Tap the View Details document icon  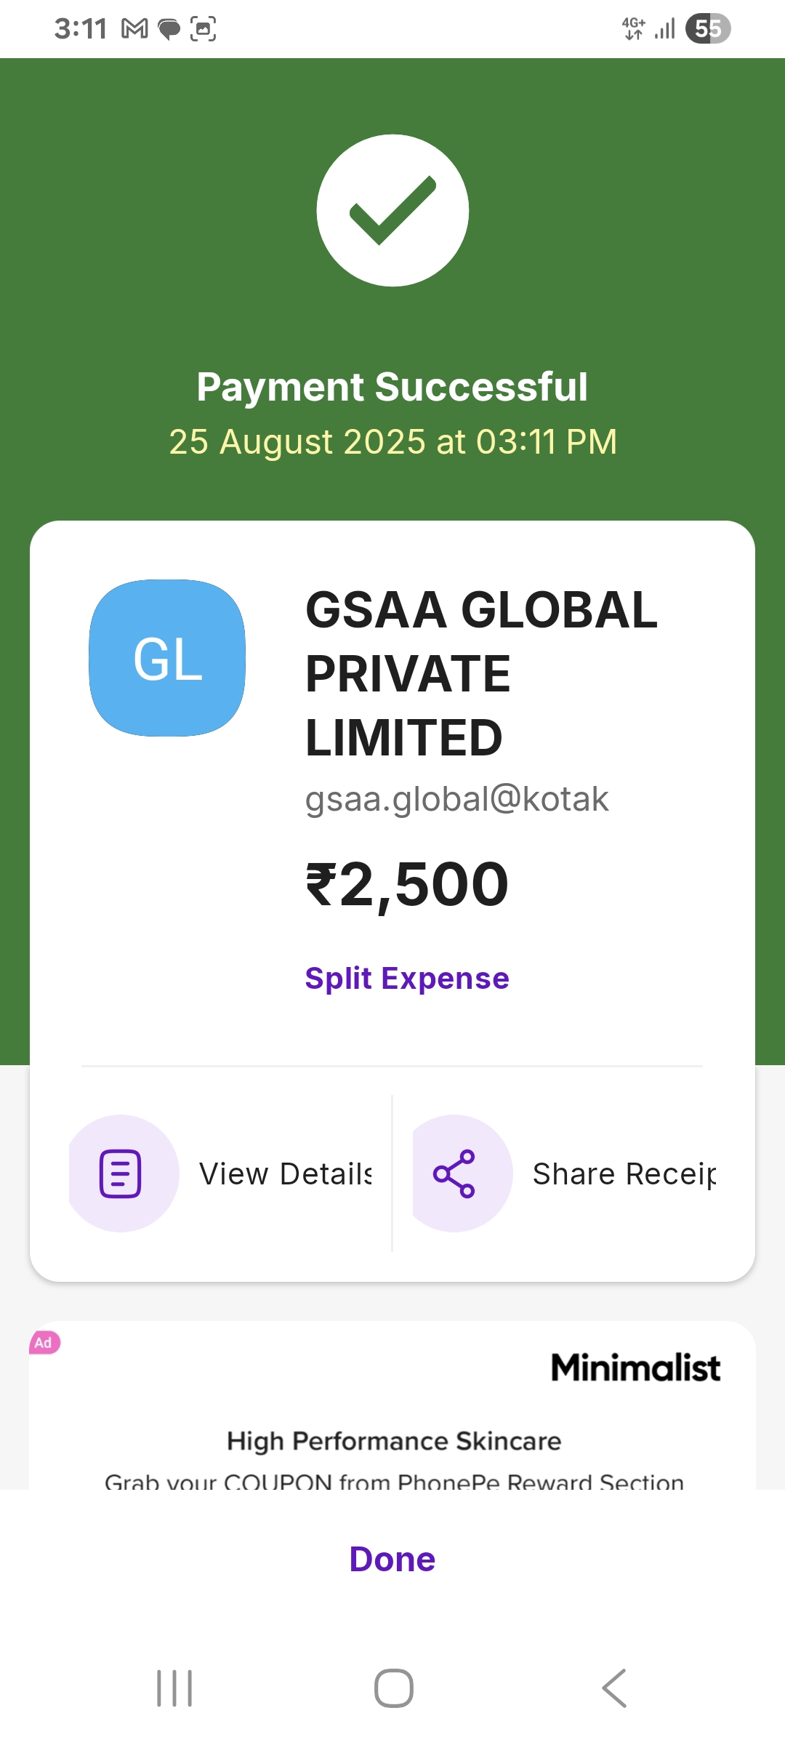121,1173
